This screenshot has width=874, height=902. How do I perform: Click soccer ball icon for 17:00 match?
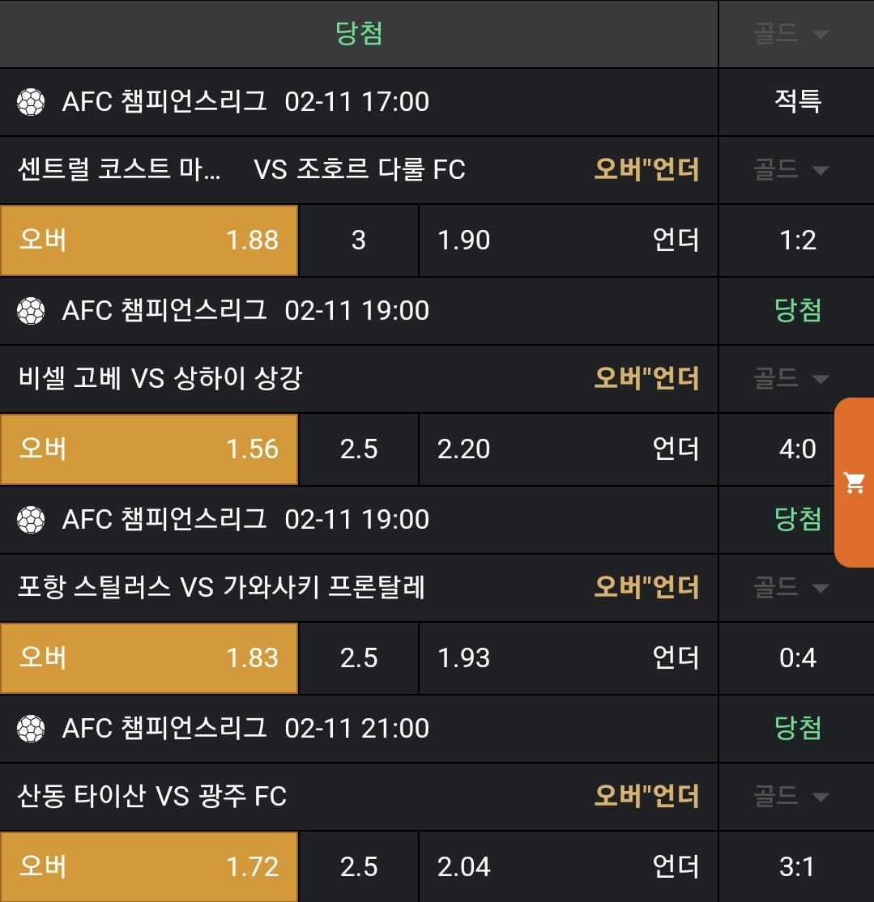click(x=31, y=102)
